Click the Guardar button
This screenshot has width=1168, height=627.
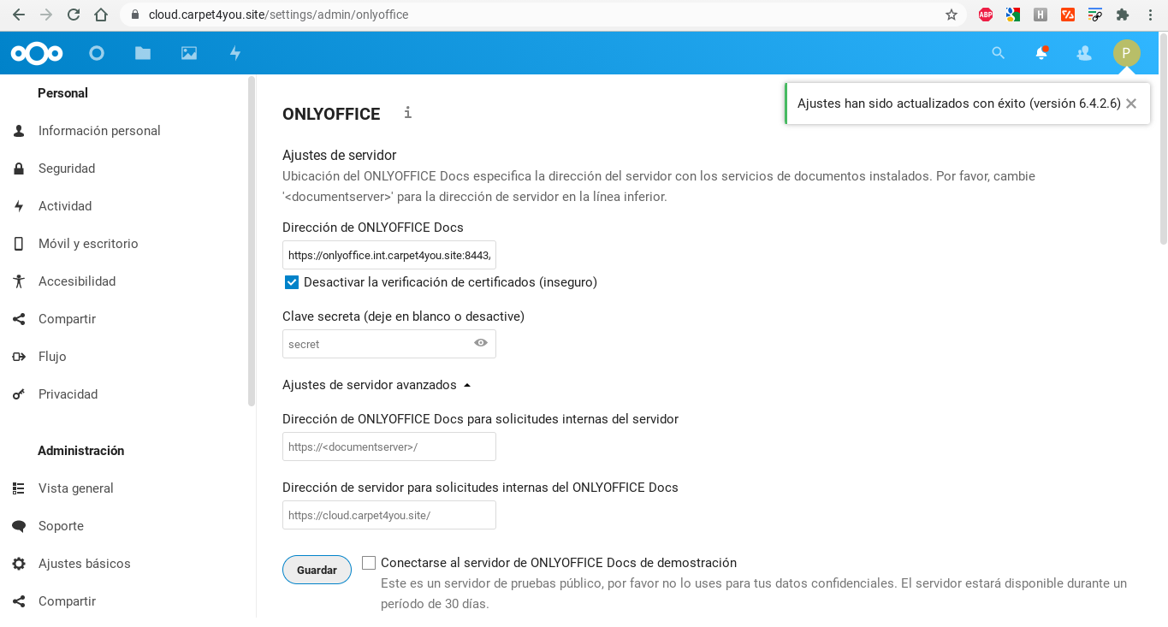[x=317, y=570]
